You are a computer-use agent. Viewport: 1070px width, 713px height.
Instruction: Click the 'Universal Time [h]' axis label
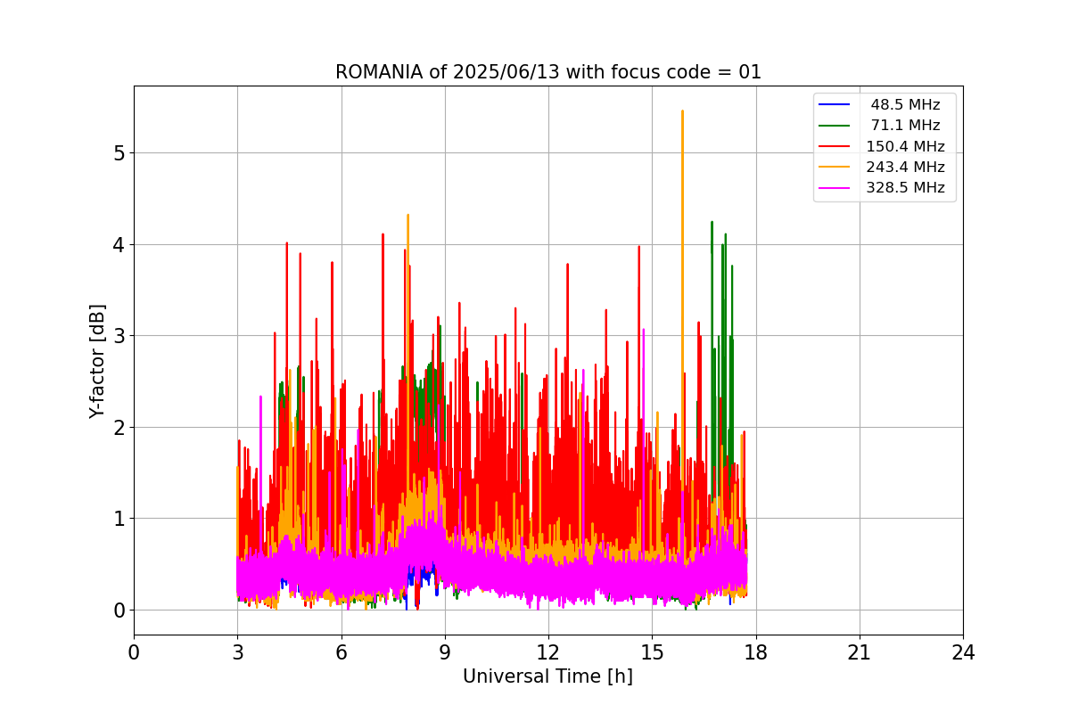tap(547, 676)
